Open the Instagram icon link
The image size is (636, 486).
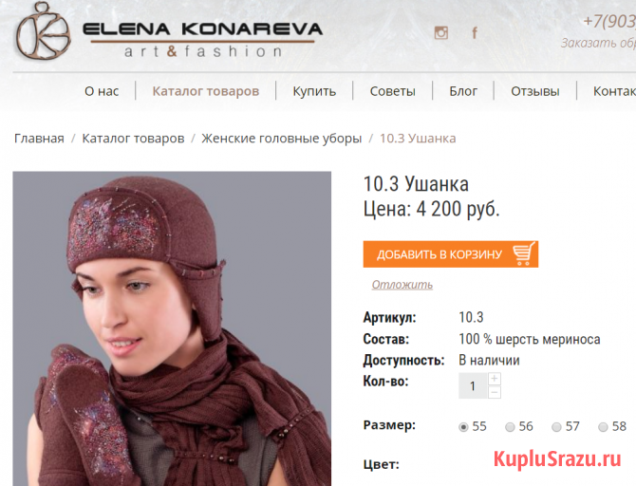coord(440,32)
